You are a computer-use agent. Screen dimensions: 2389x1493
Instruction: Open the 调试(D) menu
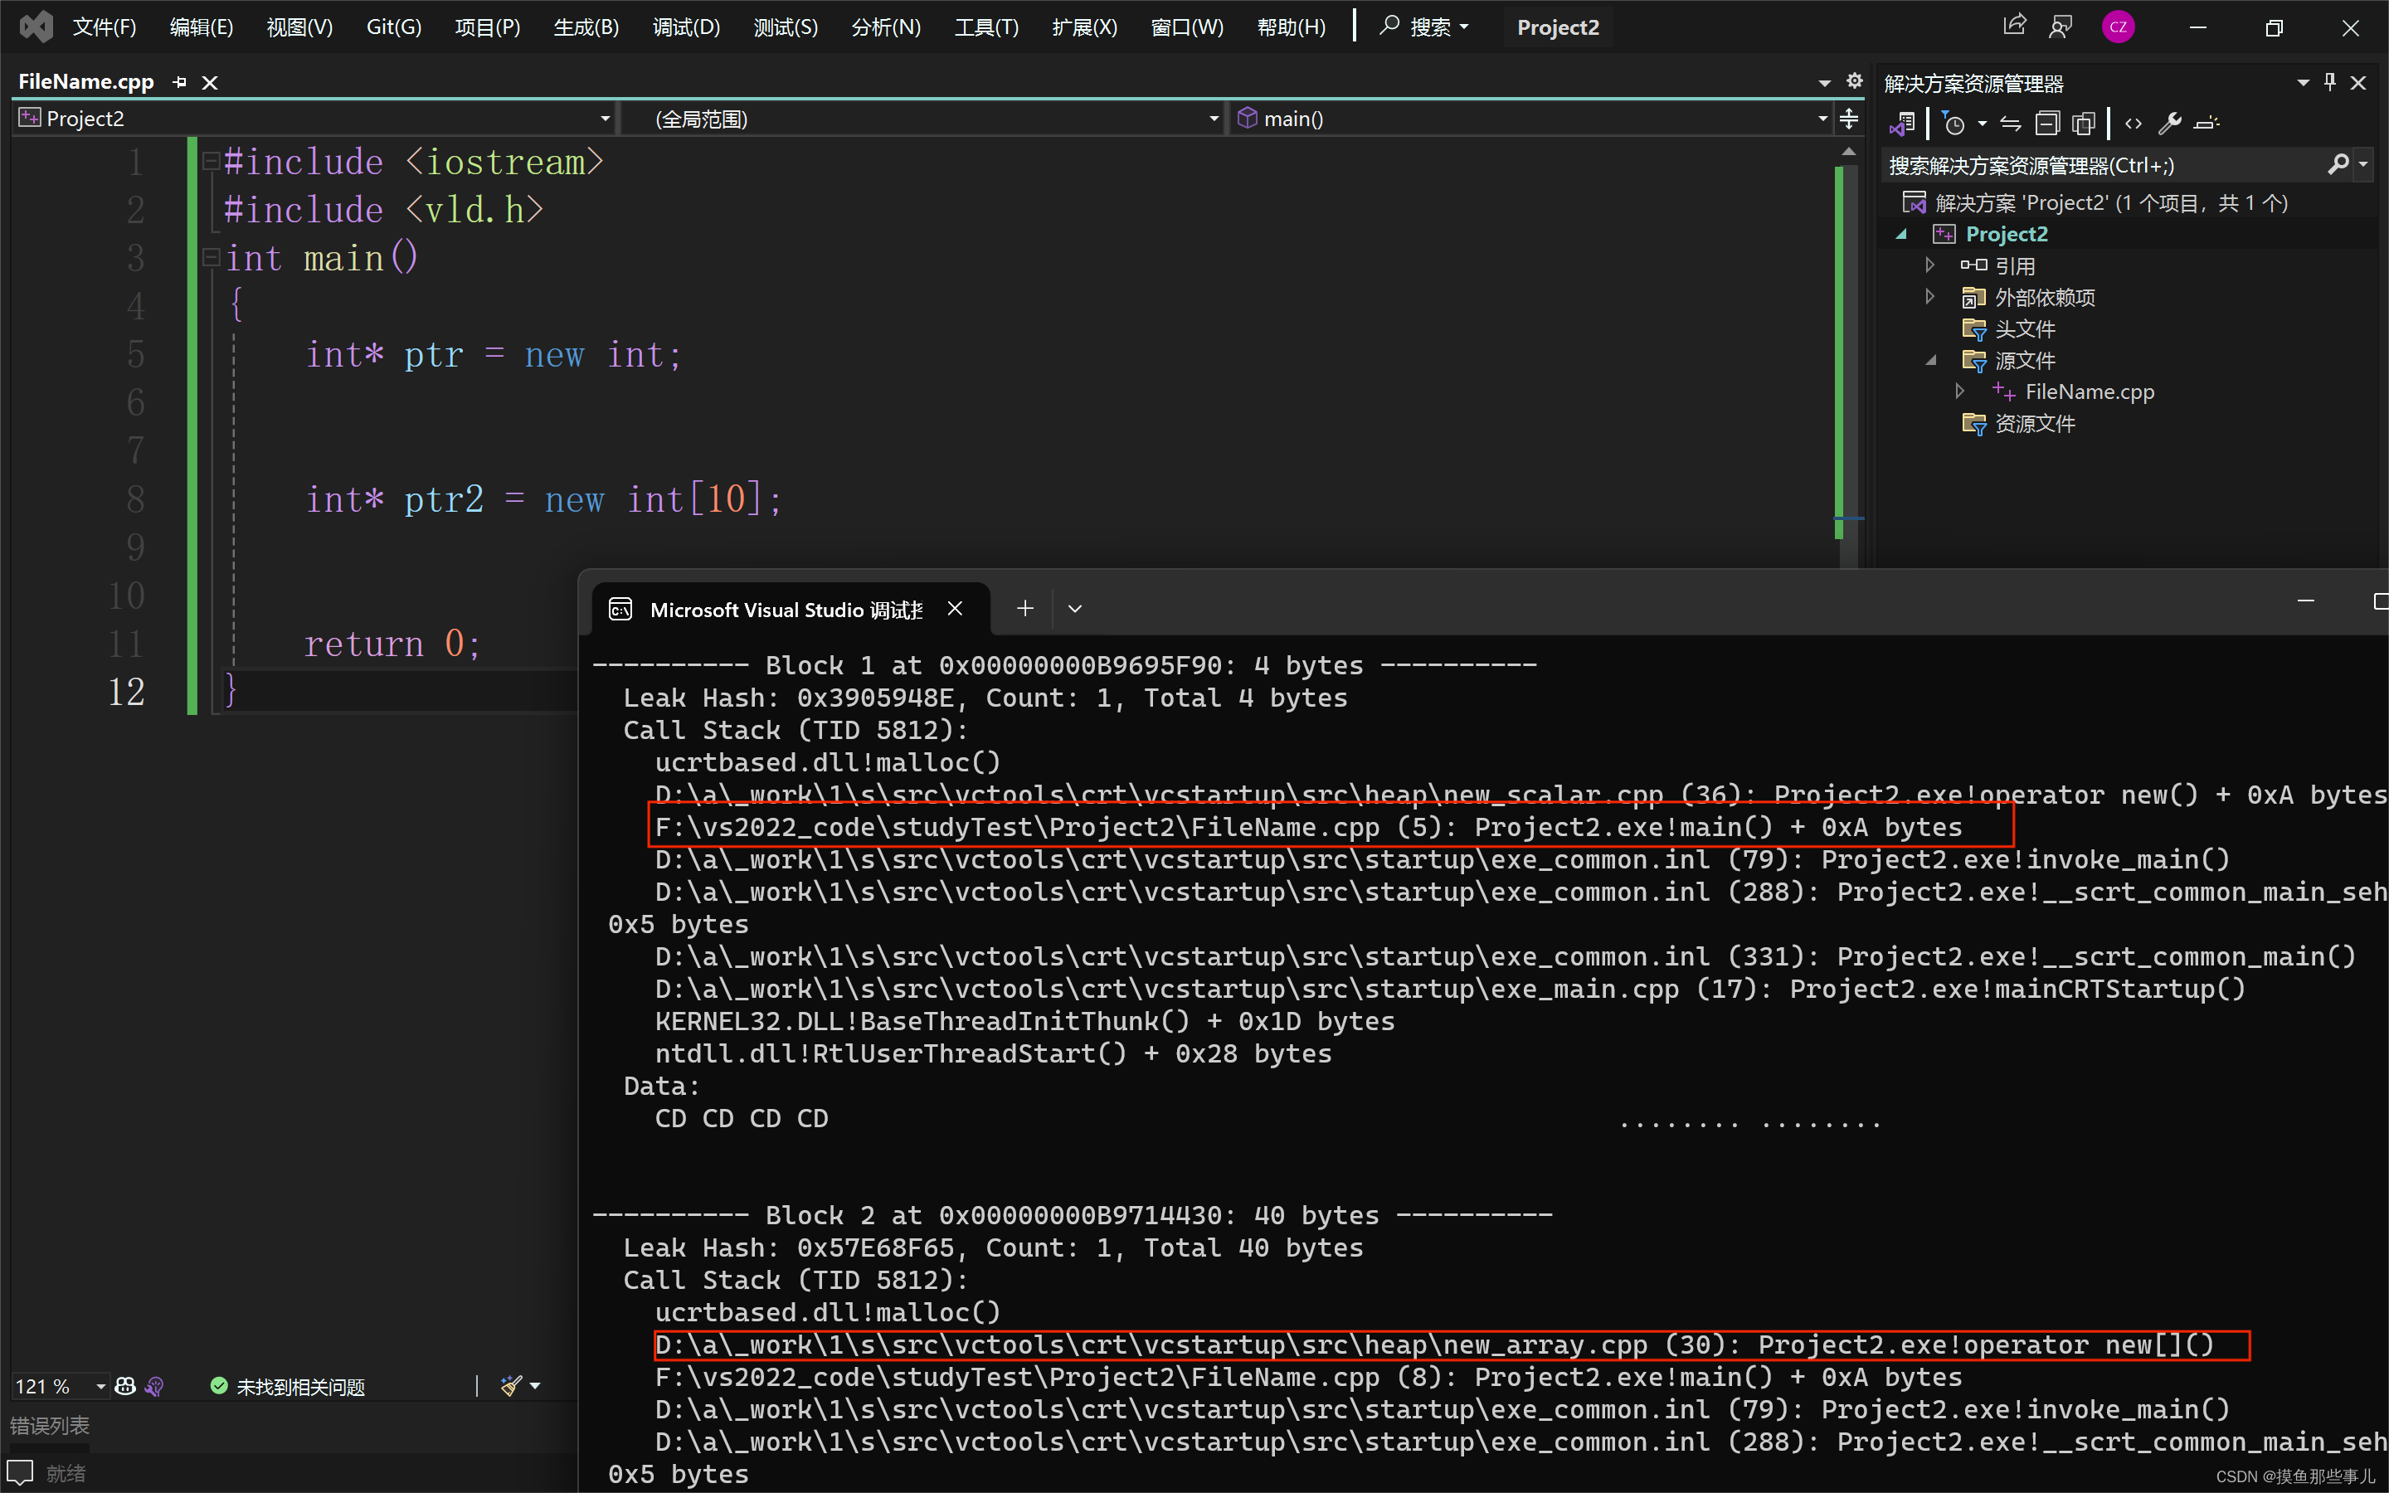[686, 27]
